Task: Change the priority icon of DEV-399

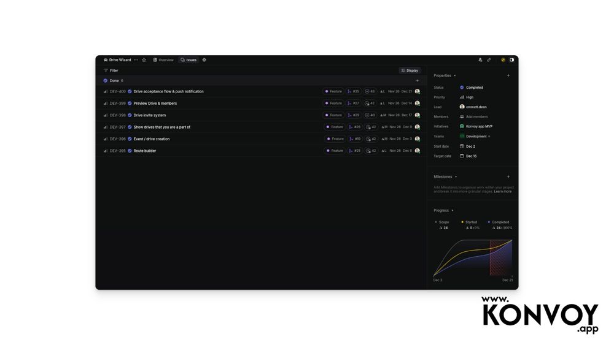Action: coord(106,103)
